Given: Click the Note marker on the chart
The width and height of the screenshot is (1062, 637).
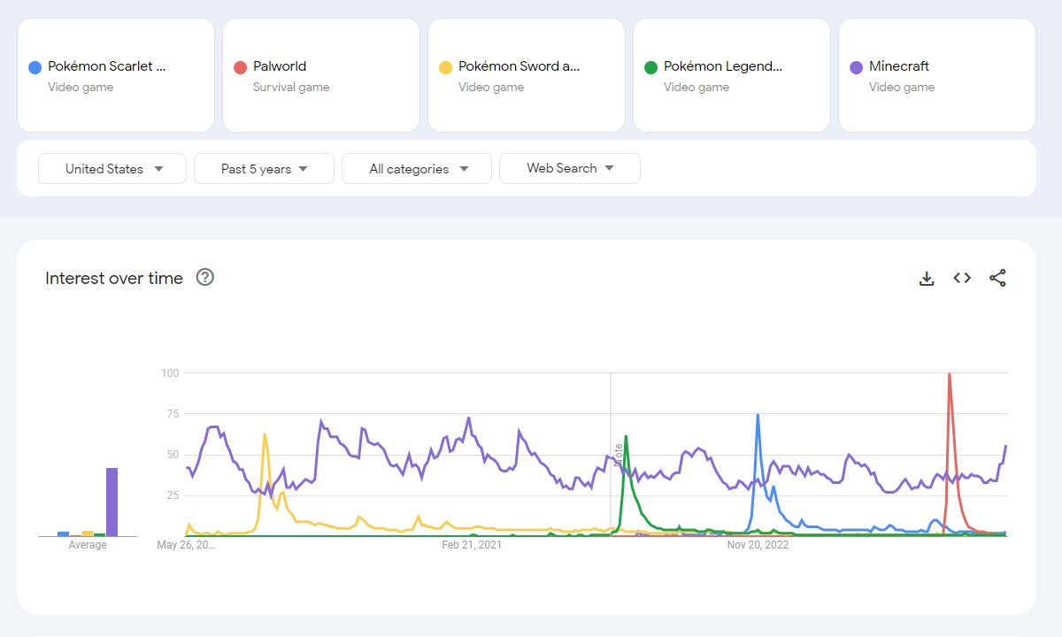Looking at the screenshot, I should [618, 455].
